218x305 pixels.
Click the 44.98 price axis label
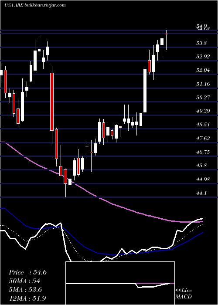203,179
